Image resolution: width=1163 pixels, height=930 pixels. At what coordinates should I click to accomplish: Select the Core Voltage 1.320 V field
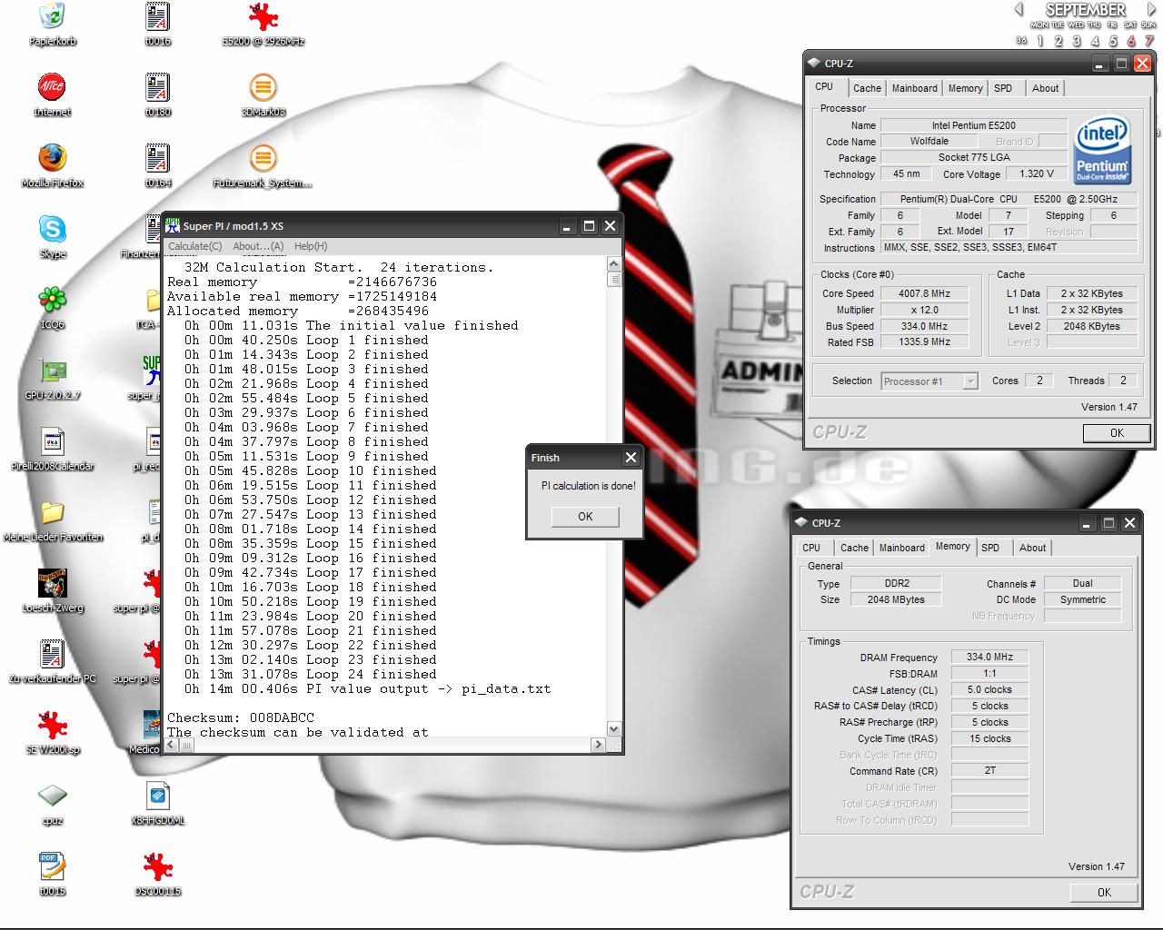1037,173
